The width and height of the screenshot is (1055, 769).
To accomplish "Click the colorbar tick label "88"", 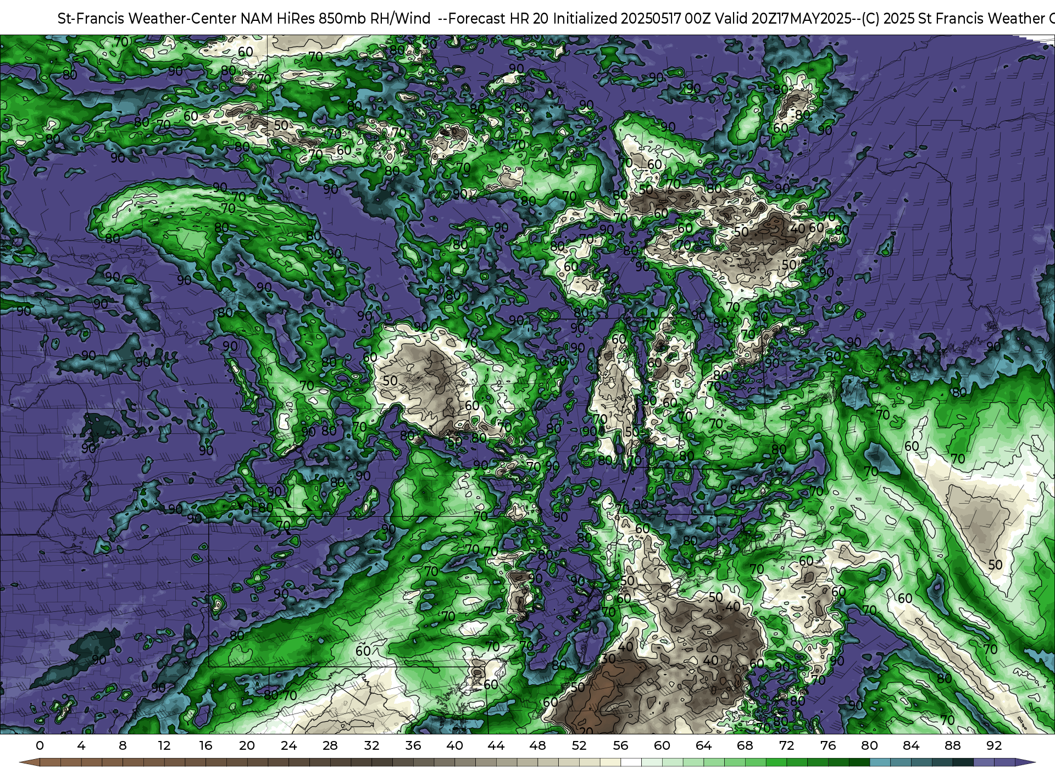I will 952,745.
